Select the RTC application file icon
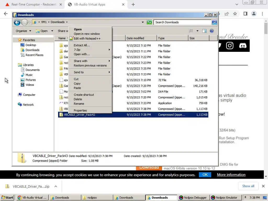This screenshot has width=268, height=201. (x=61, y=103)
